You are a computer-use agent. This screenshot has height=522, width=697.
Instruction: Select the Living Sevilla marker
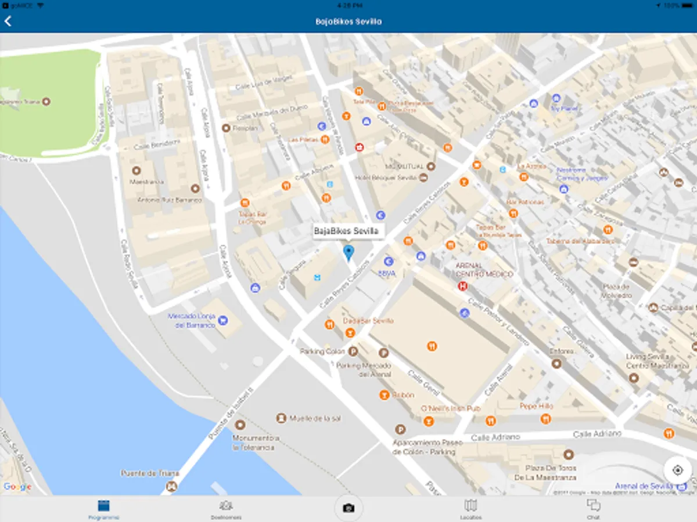tap(634, 378)
